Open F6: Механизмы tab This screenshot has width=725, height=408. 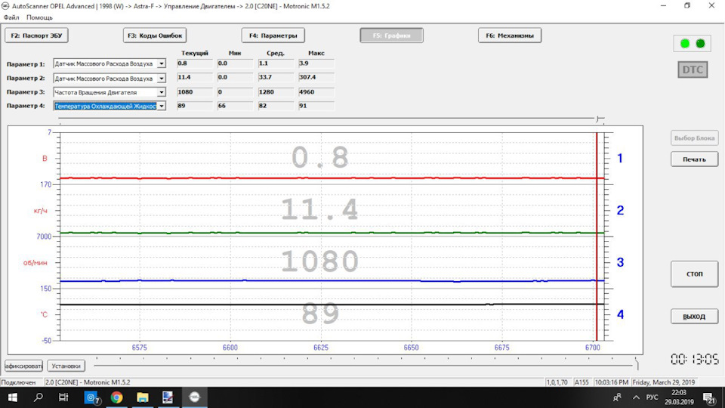tap(510, 36)
